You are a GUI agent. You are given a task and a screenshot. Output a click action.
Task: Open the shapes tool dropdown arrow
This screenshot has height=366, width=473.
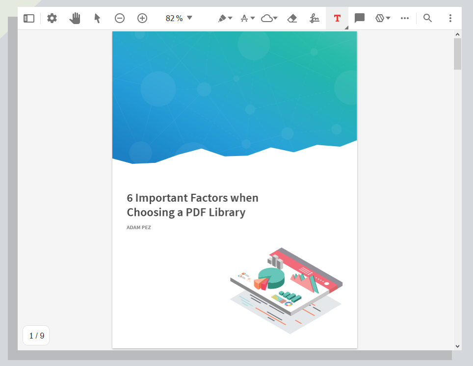(387, 18)
